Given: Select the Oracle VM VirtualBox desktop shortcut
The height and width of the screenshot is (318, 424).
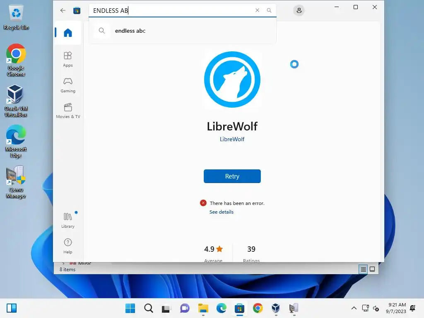Looking at the screenshot, I should 16,101.
